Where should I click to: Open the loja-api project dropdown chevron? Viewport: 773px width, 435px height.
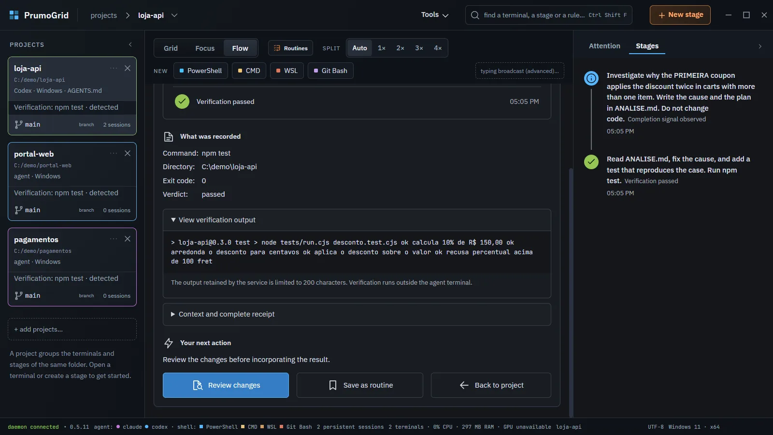point(174,15)
